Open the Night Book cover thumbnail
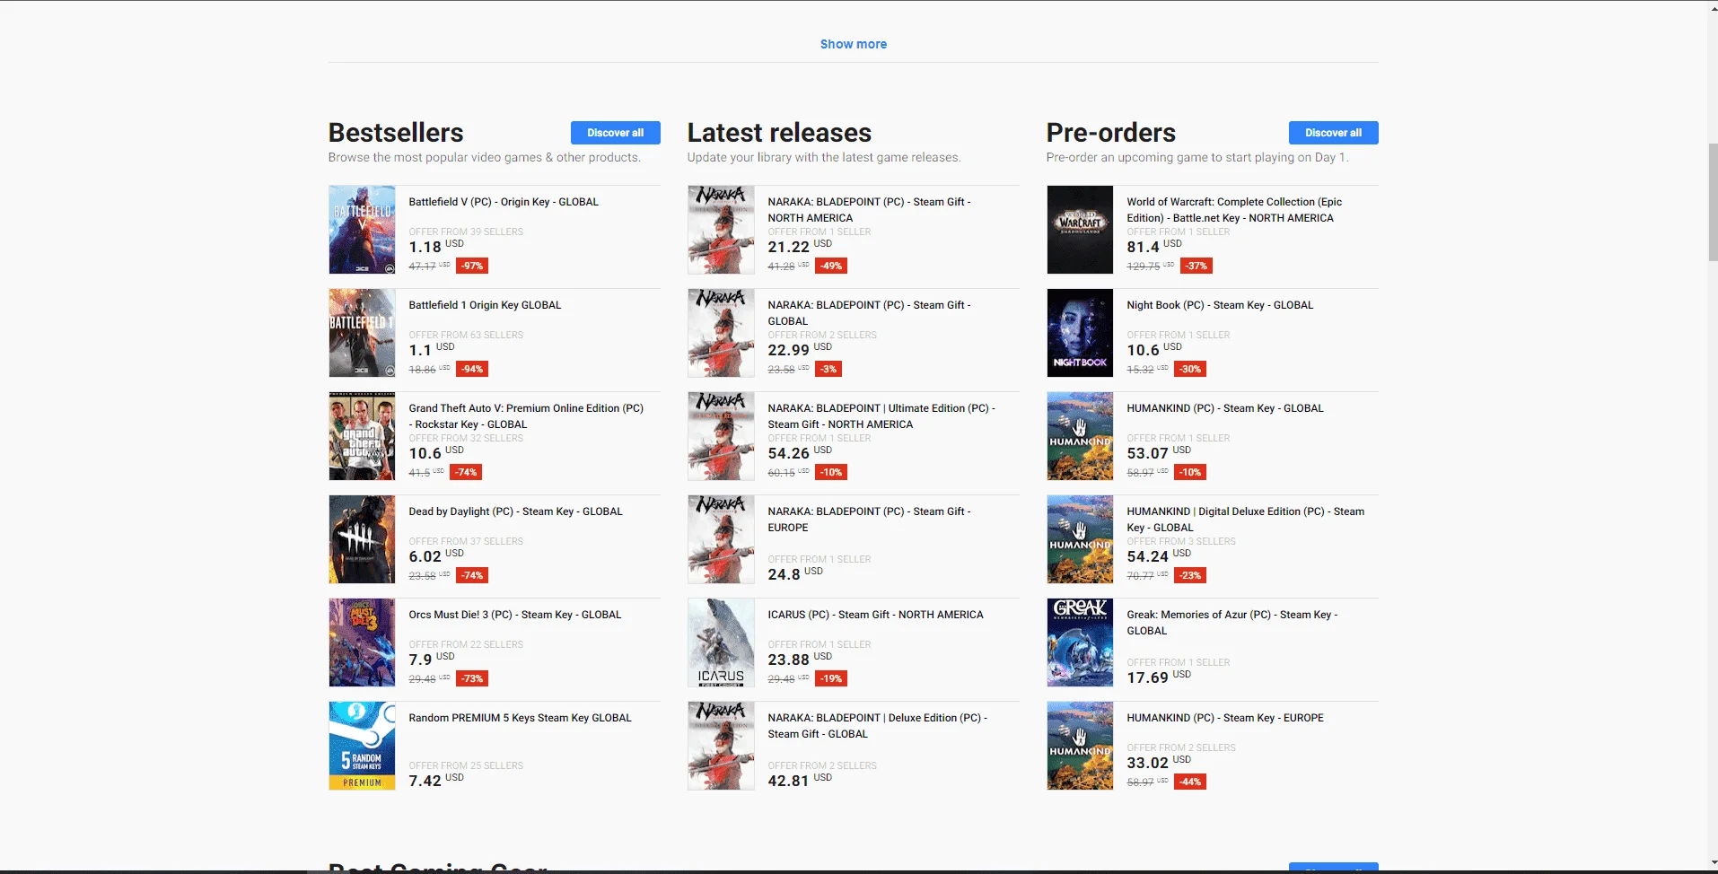The width and height of the screenshot is (1718, 874). 1080,333
